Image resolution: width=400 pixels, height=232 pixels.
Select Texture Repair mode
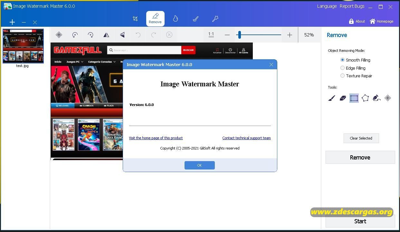[356, 76]
